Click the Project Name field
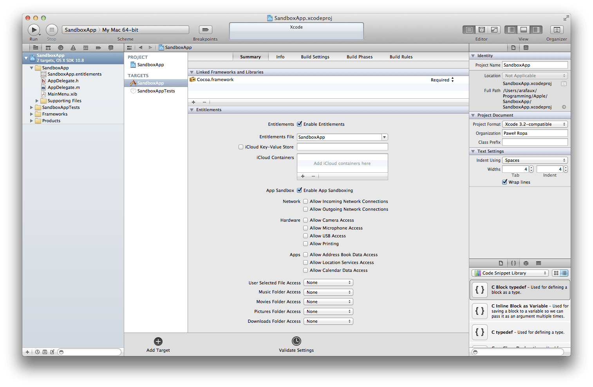593x387 pixels. pyautogui.click(x=535, y=65)
